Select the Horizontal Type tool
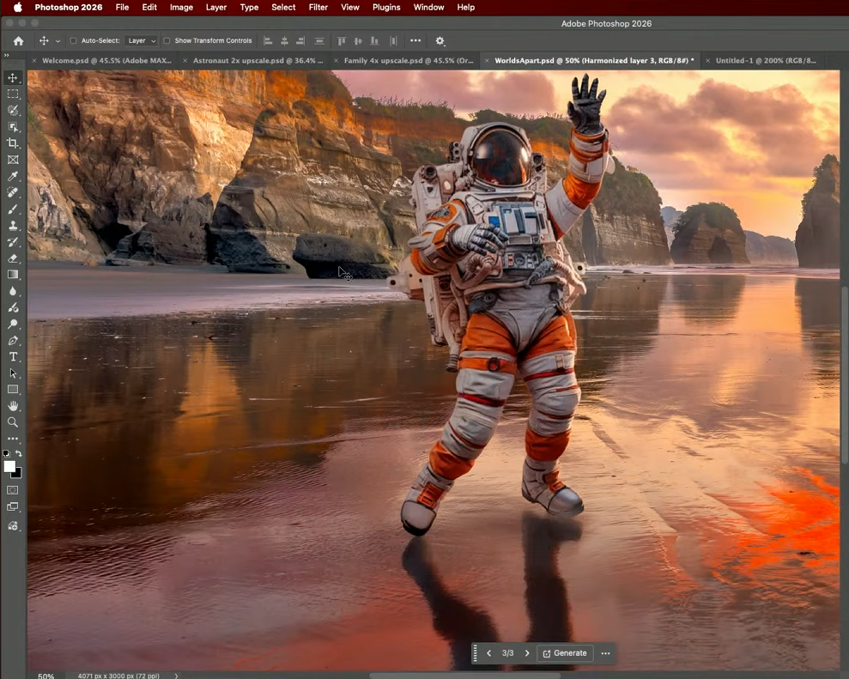849x679 pixels. coord(13,357)
